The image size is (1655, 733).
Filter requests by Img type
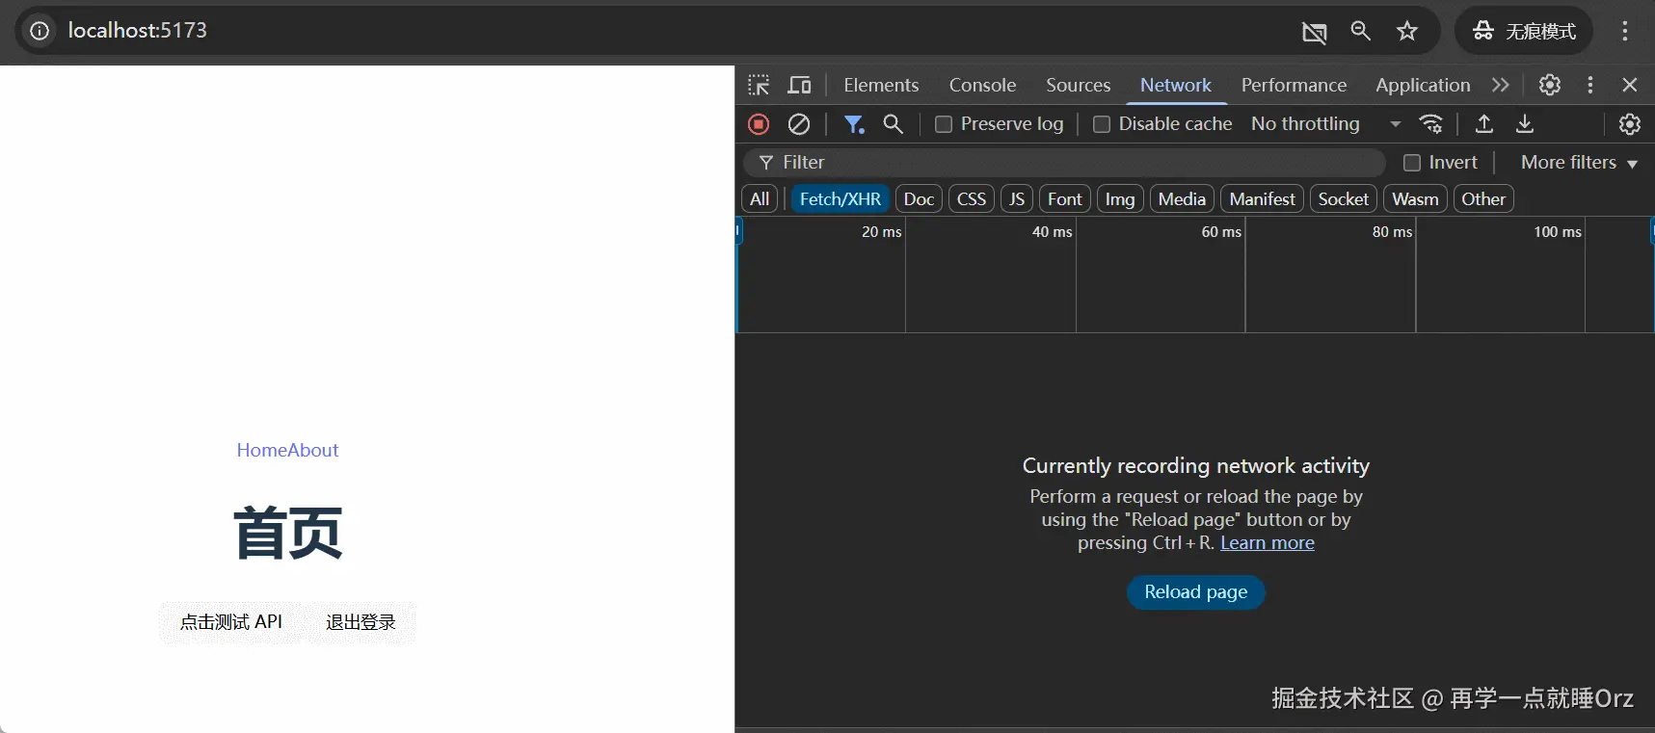click(1120, 199)
